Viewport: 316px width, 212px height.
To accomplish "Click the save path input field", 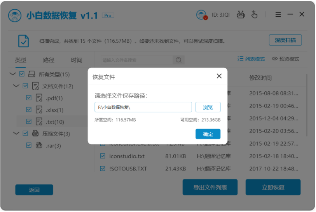I will pos(143,107).
